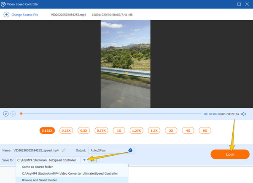Click the 1080x1920 video info text
253x183 pixels.
coord(112,15)
